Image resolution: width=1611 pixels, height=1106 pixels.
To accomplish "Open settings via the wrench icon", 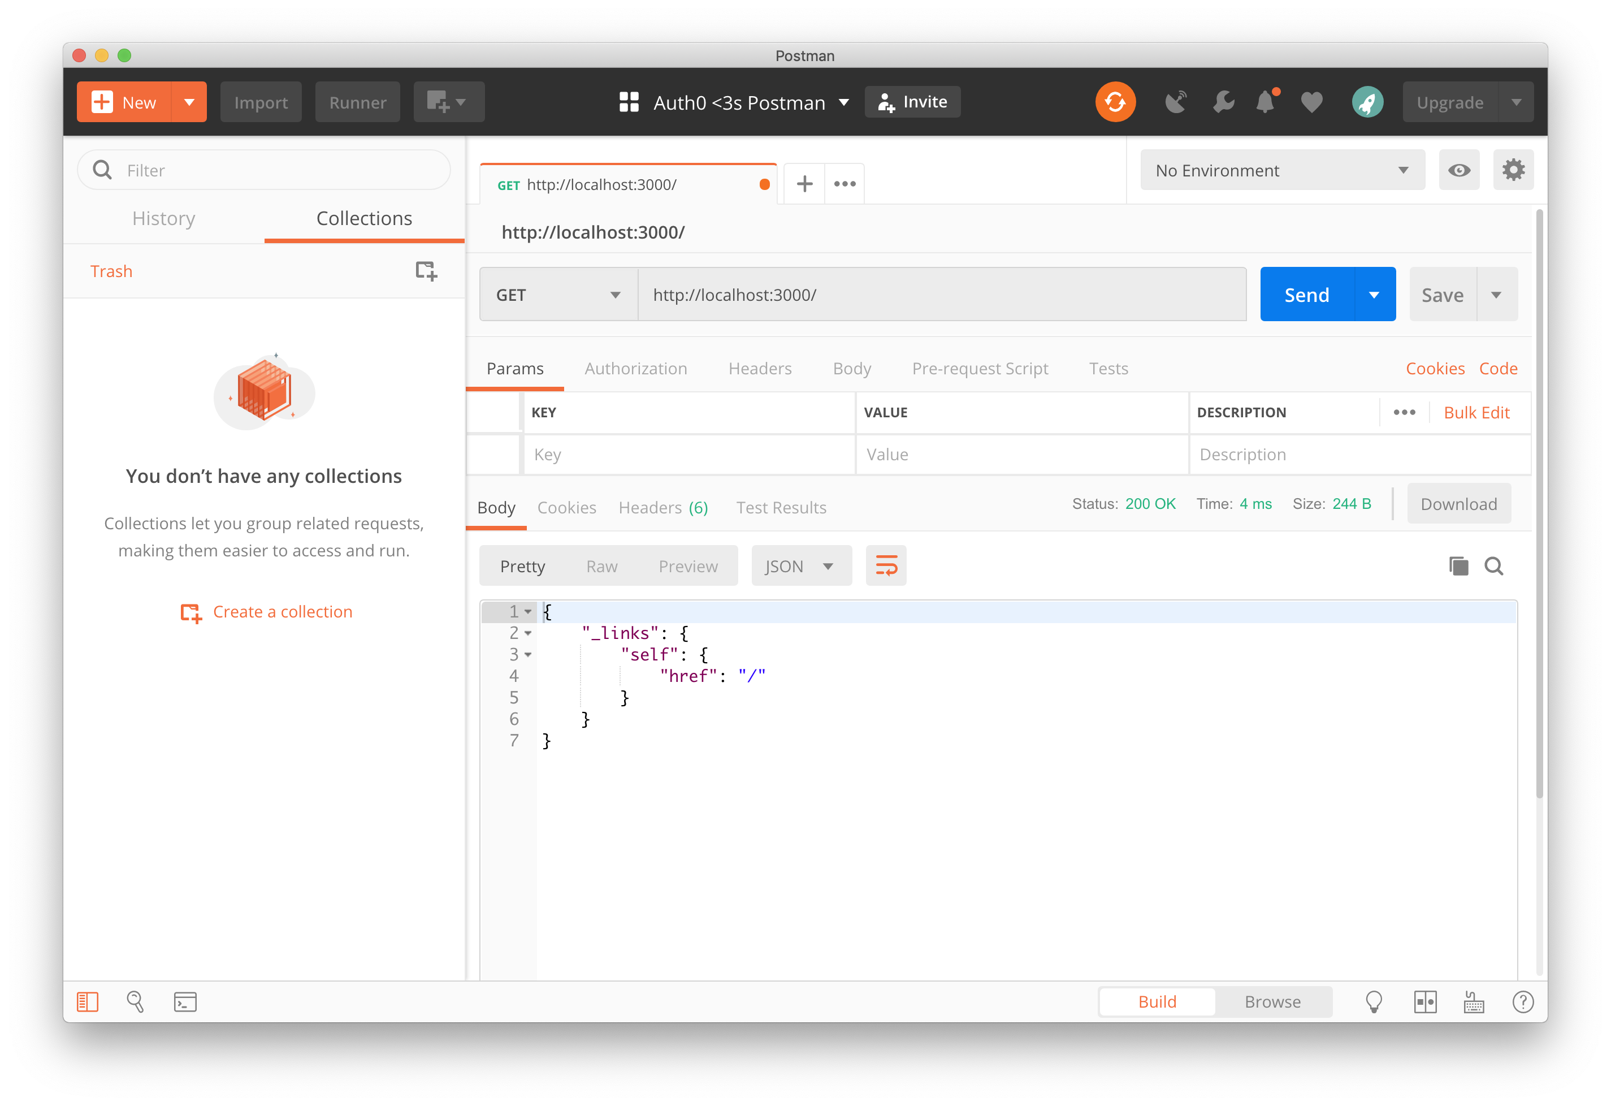I will point(1223,102).
